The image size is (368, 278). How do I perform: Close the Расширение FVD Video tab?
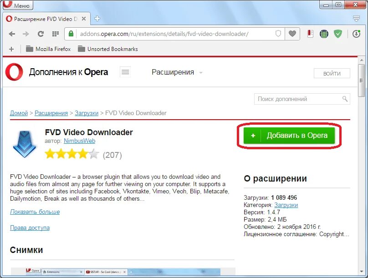[x=83, y=19]
